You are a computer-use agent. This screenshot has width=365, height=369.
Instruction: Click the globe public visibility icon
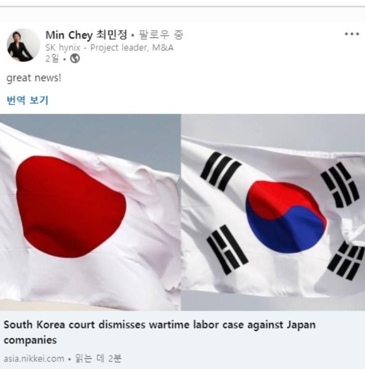point(75,58)
